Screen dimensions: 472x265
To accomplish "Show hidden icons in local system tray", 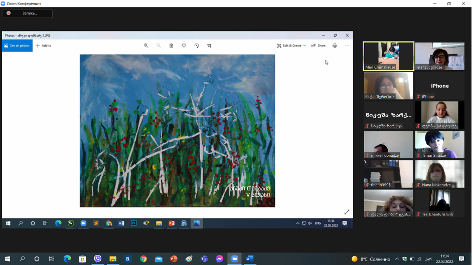I will tap(397, 259).
